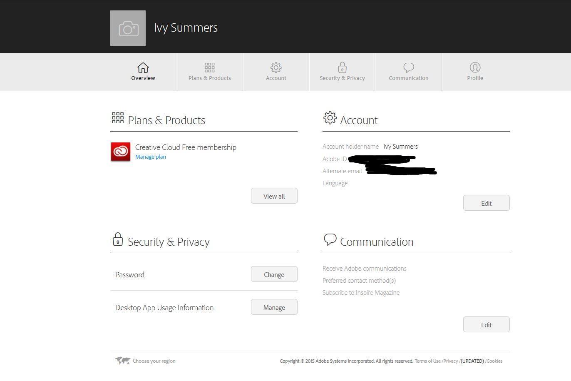Screen dimensions: 571x381
Task: Click the Account section heading text
Action: (x=359, y=120)
